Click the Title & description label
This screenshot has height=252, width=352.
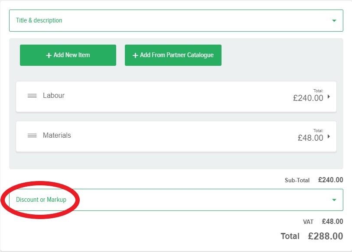(x=39, y=20)
